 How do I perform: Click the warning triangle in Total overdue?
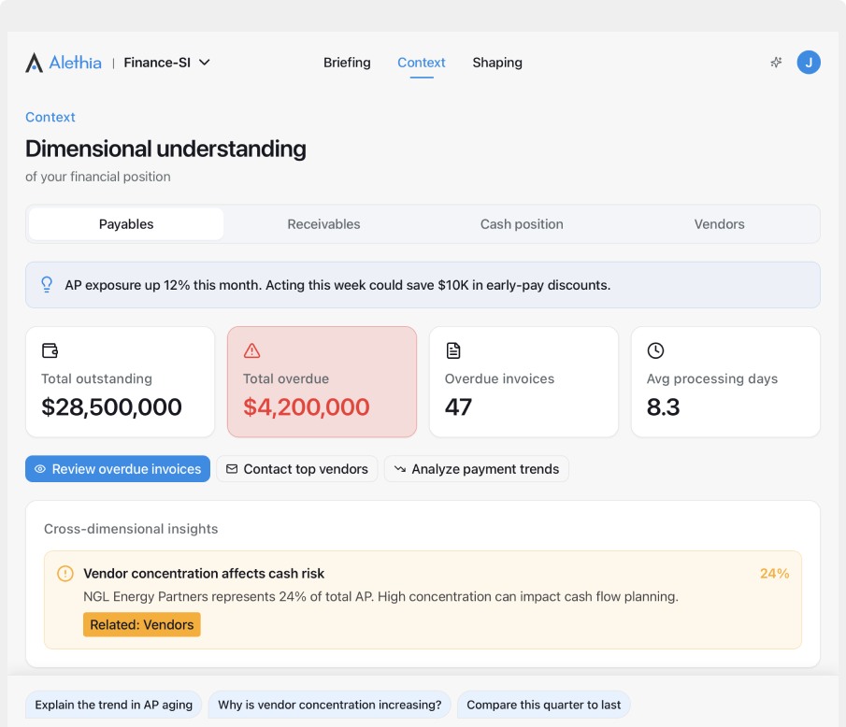click(251, 350)
